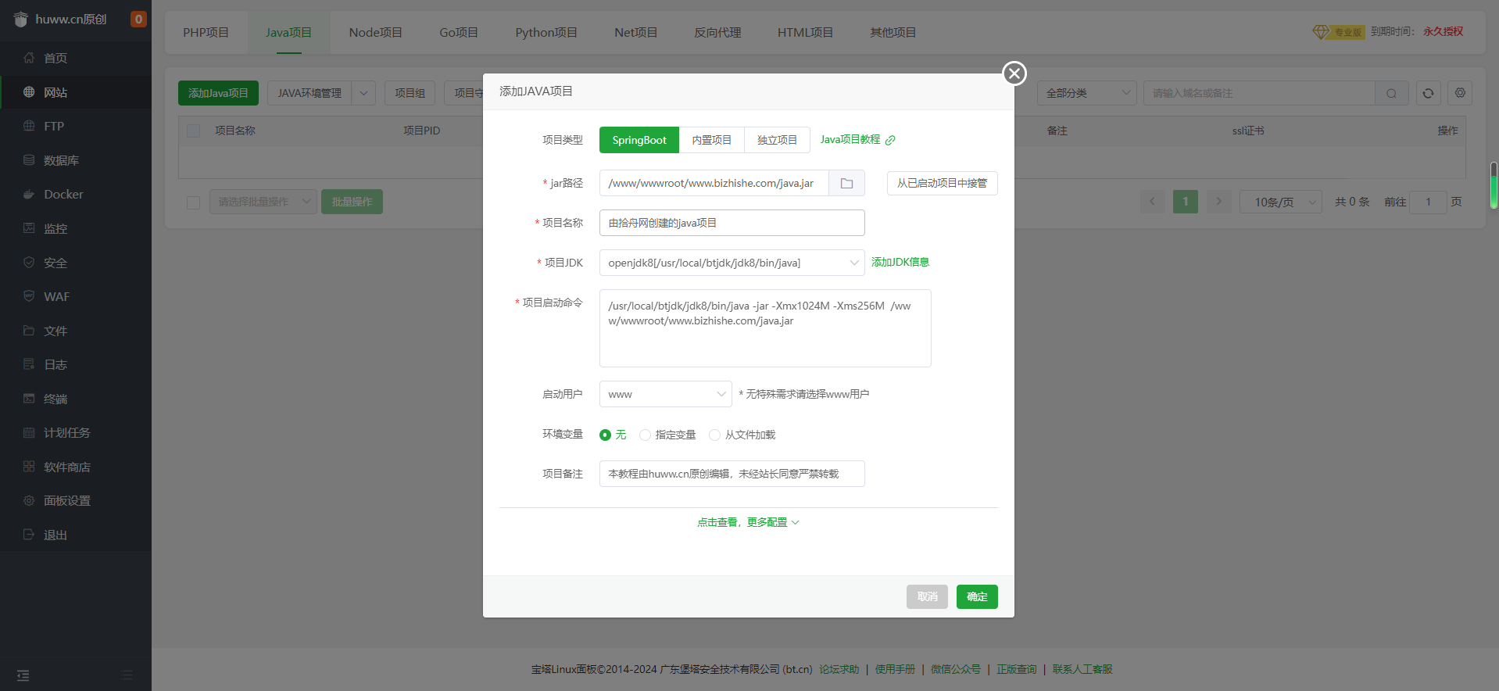Click the search magnifier icon
This screenshot has width=1499, height=691.
(x=1391, y=93)
